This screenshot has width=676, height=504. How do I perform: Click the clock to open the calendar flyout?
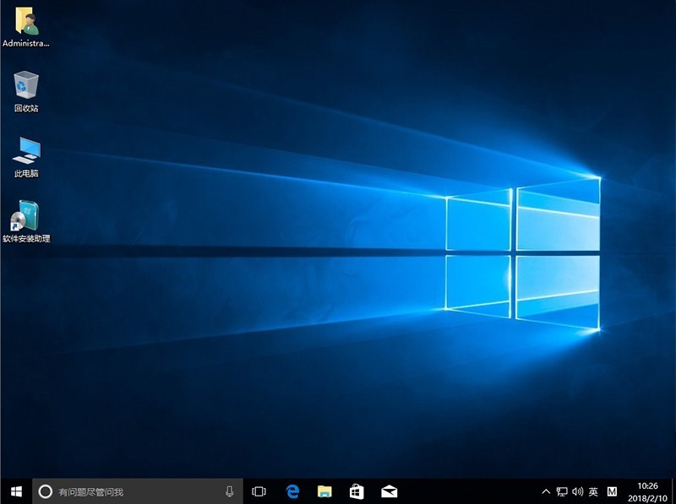[x=646, y=490]
